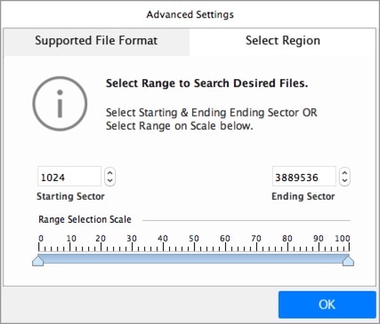Click the Ending Sector label
The height and width of the screenshot is (324, 380).
(303, 196)
